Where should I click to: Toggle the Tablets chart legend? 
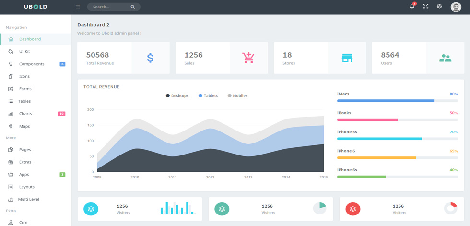(208, 96)
